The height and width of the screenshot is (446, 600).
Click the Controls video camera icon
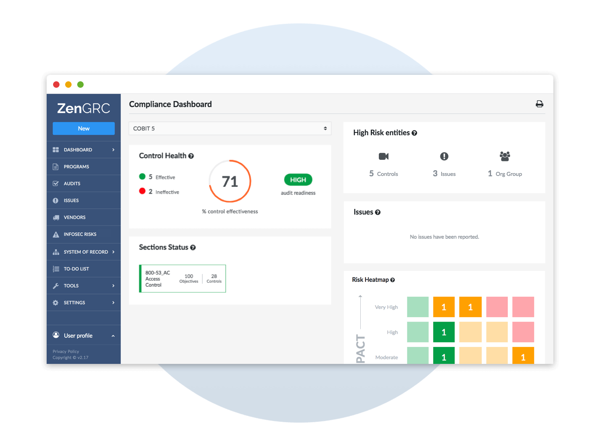coord(384,156)
